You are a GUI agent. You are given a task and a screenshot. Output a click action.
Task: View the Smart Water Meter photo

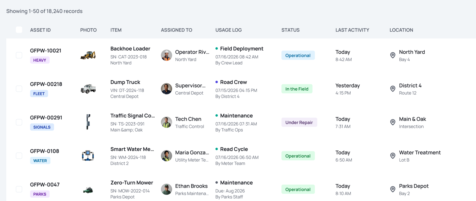pyautogui.click(x=88, y=156)
